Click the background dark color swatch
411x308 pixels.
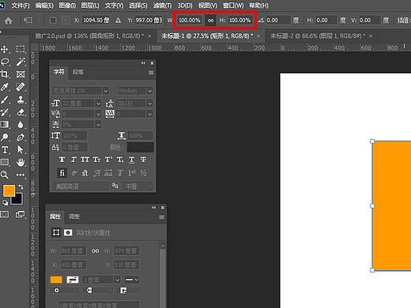coord(18,201)
